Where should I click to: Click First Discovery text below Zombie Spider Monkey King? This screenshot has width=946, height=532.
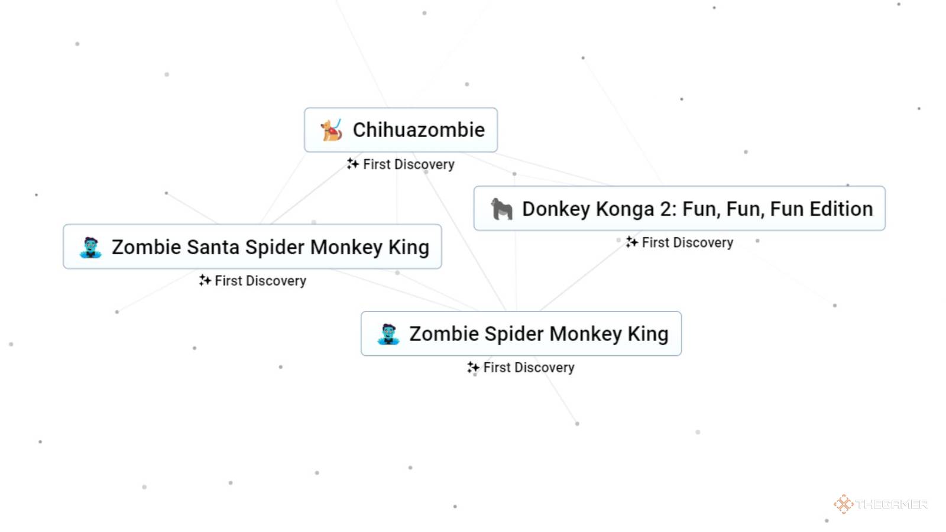[x=529, y=368]
